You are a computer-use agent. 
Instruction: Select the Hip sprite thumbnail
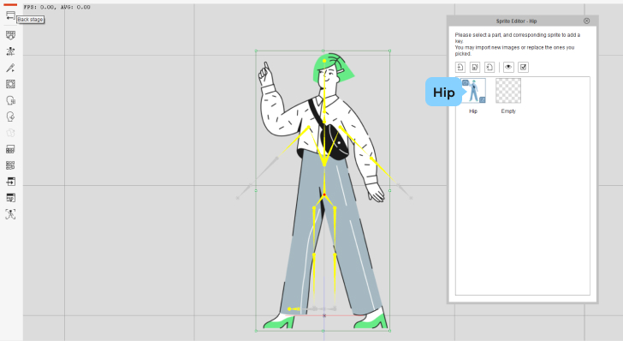tap(473, 91)
